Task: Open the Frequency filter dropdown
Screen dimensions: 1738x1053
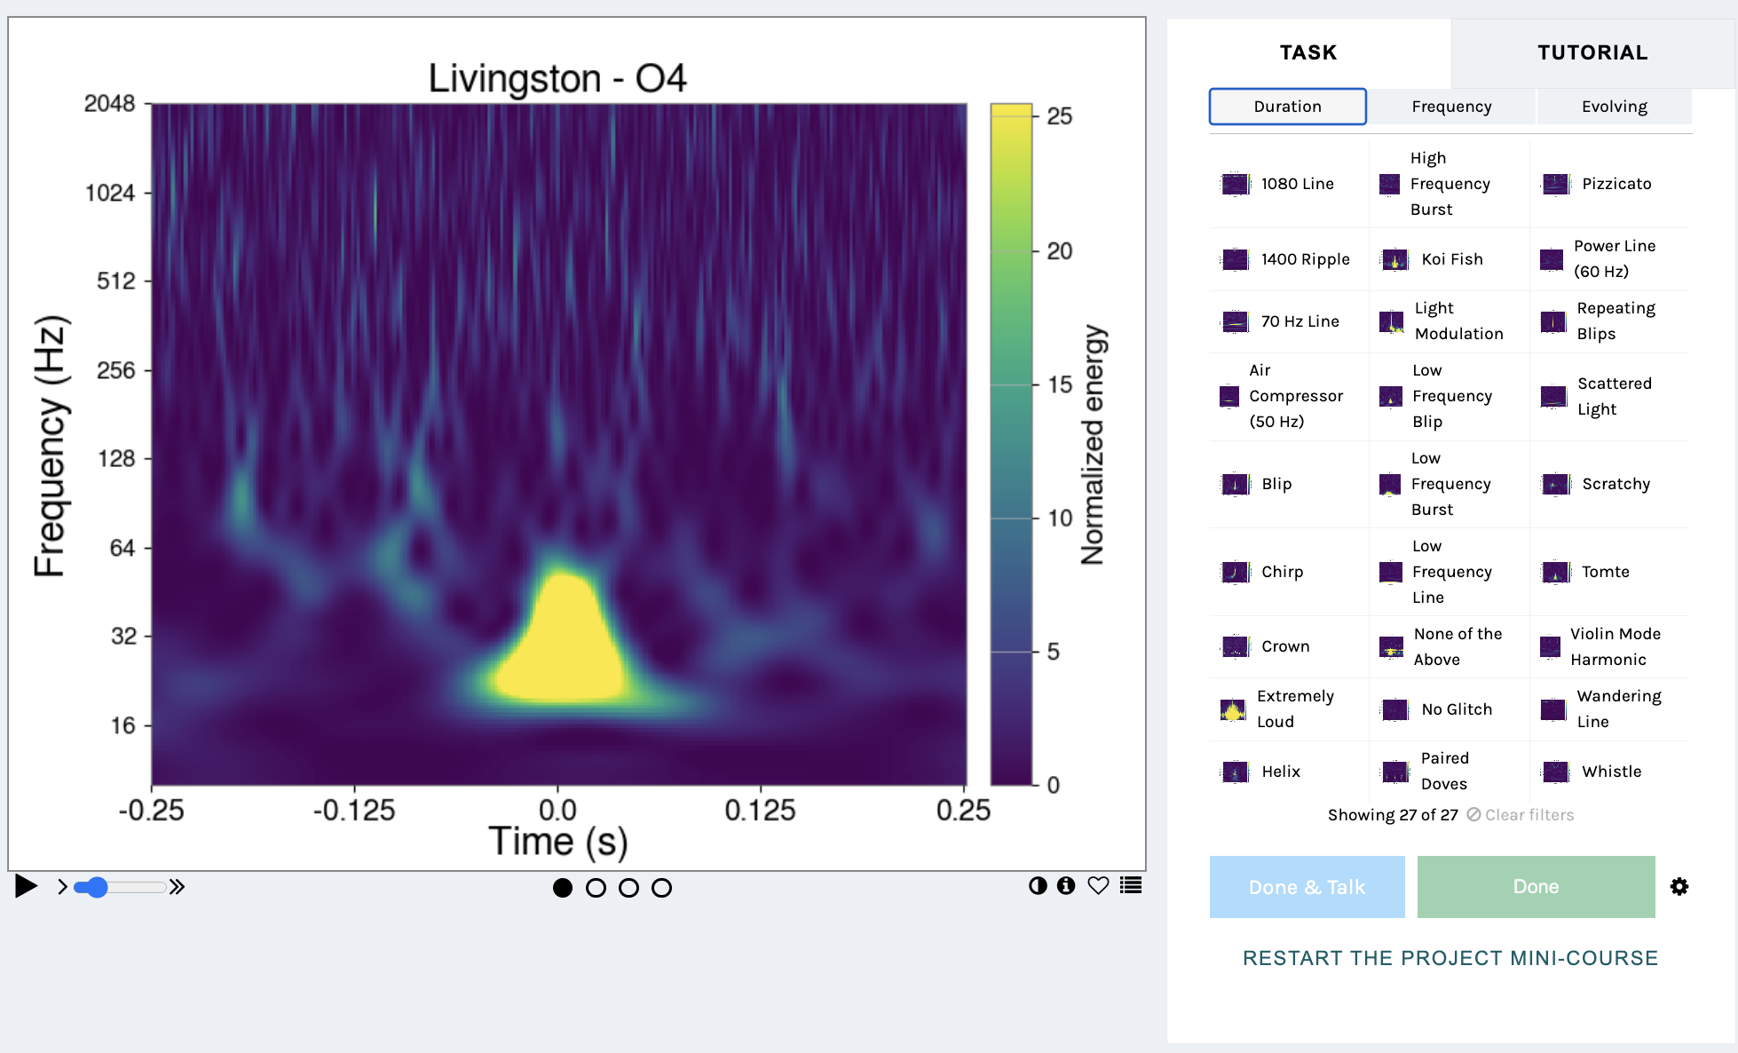Action: click(x=1451, y=107)
